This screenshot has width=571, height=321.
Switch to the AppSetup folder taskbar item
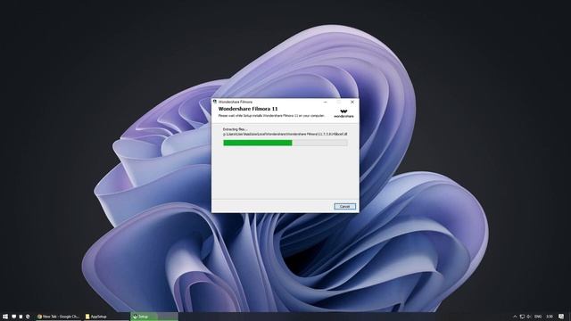(106, 317)
